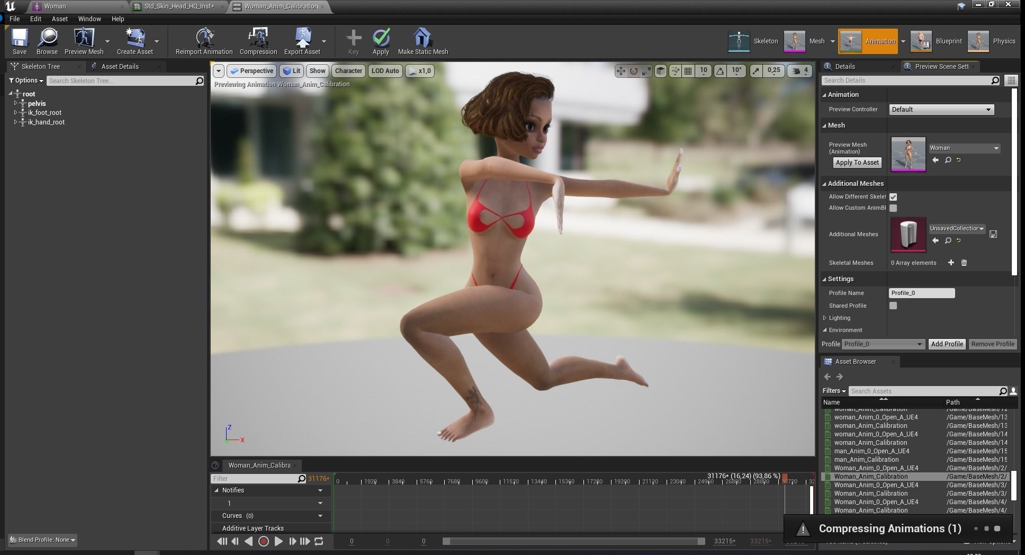1025x555 pixels.
Task: Enable Allow Custom AnimBP checkbox
Action: point(893,208)
